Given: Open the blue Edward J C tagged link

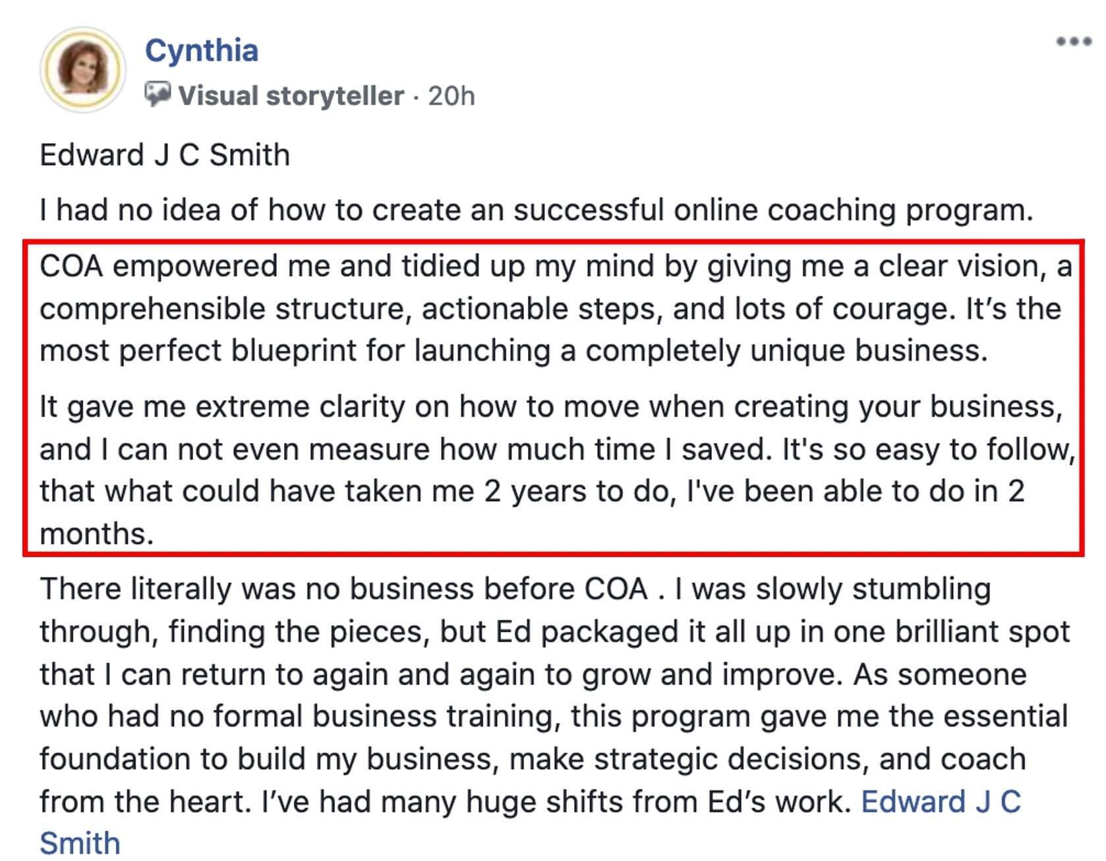Looking at the screenshot, I should pos(941,802).
